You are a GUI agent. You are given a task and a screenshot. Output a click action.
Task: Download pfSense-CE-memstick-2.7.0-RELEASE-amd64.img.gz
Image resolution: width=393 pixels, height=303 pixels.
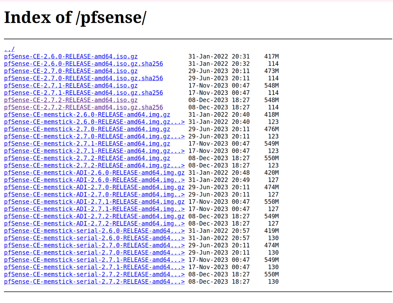[87, 129]
